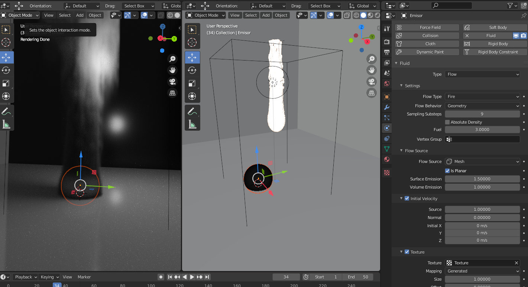Open the Flow Source Mesh dropdown
The height and width of the screenshot is (287, 528).
(483, 162)
